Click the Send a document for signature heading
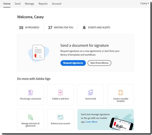 click(85, 46)
